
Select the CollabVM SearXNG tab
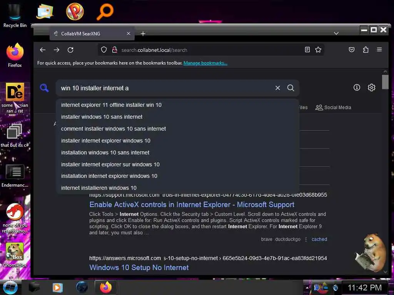pyautogui.click(x=92, y=34)
